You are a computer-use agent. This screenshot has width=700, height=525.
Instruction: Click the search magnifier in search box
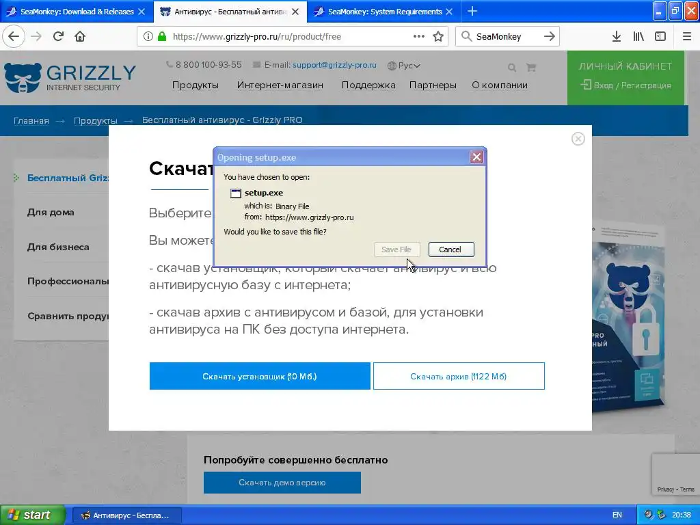point(466,36)
